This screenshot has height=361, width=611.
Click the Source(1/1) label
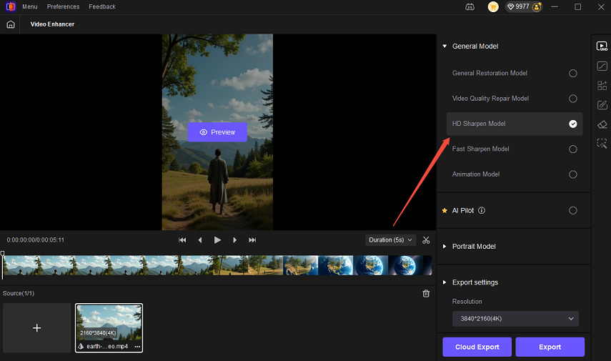[19, 294]
